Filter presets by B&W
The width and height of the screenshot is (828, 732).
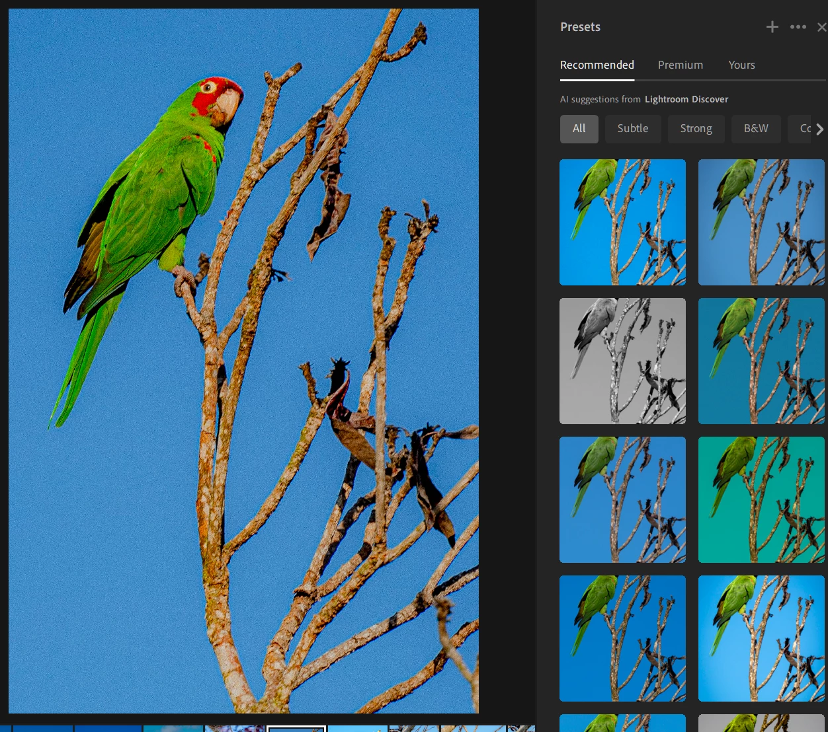click(756, 129)
